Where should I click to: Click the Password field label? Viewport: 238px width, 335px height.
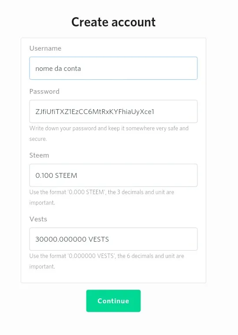[45, 92]
